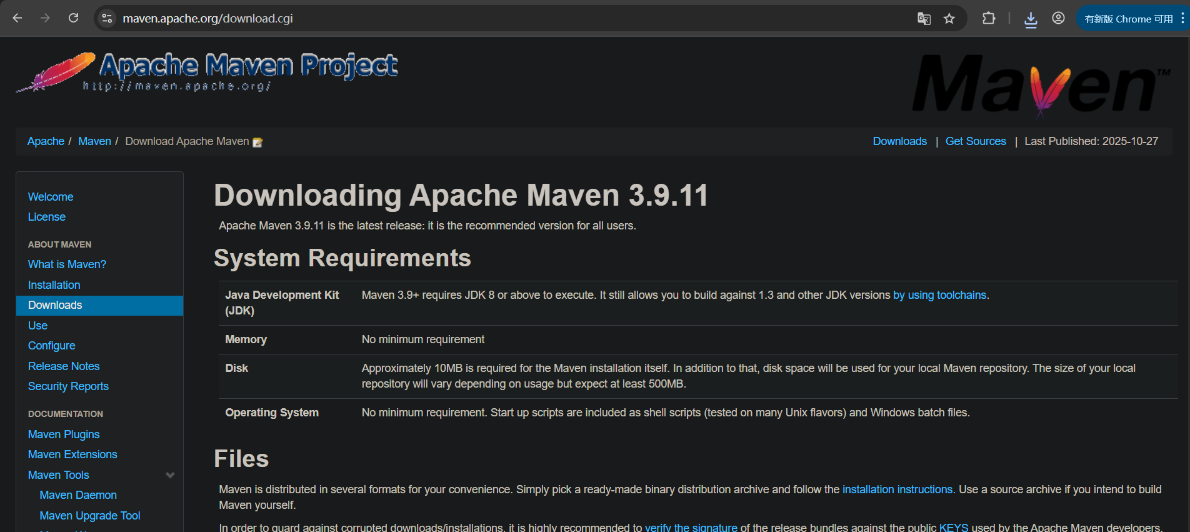This screenshot has height=532, width=1190.
Task: Open Maven Tools sidebar link
Action: (58, 475)
